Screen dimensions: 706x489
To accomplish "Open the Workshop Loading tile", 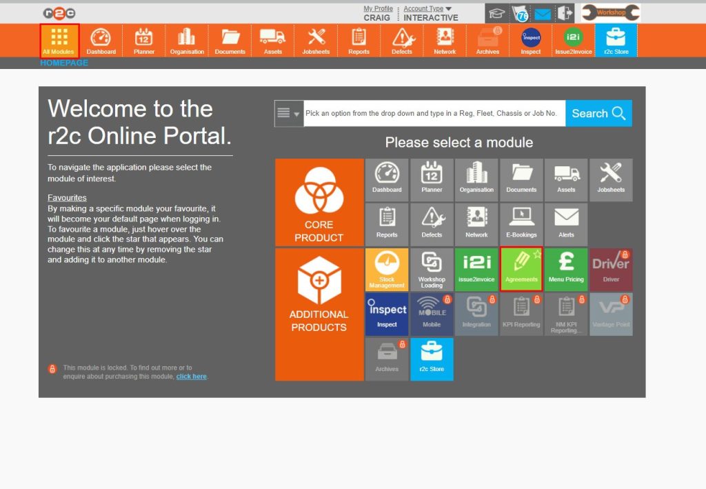I will pos(432,269).
